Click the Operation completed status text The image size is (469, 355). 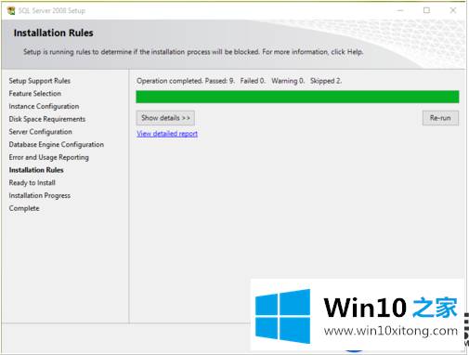pyautogui.click(x=240, y=81)
